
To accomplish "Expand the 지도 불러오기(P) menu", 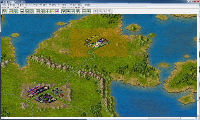I will tap(22, 5).
